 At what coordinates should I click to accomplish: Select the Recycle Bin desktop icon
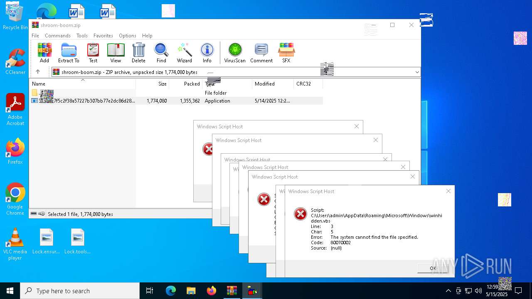tap(15, 17)
